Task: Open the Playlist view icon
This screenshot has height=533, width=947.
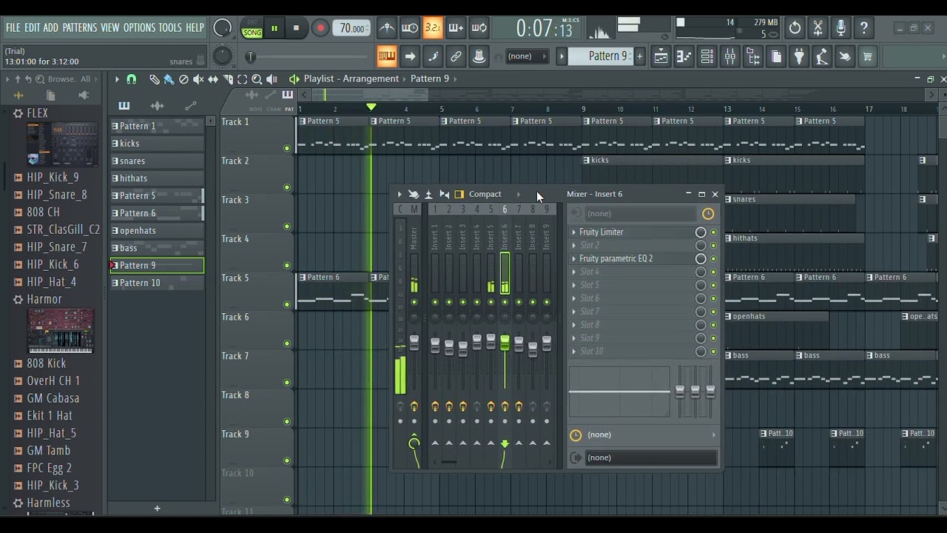Action: click(661, 56)
